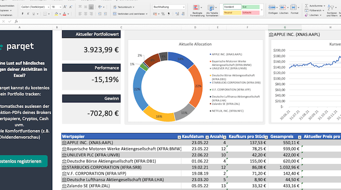Click the kostenlos registrieren button

[23, 161]
